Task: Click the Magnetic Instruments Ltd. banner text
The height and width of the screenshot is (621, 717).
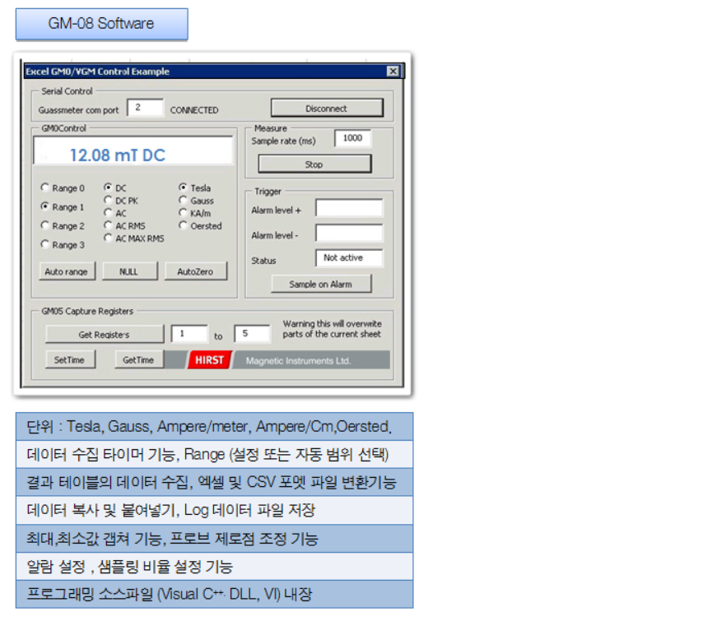Action: click(299, 360)
